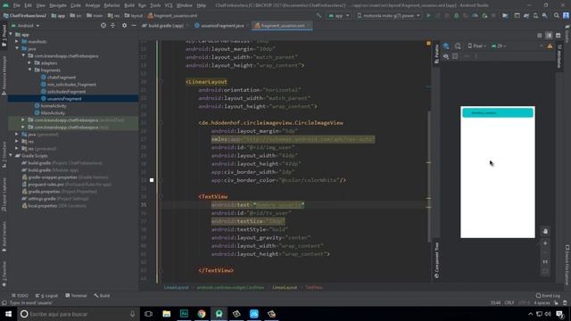Screen dimensions: 571x321
Task: Click the design surface layers icon
Action: 446,45
